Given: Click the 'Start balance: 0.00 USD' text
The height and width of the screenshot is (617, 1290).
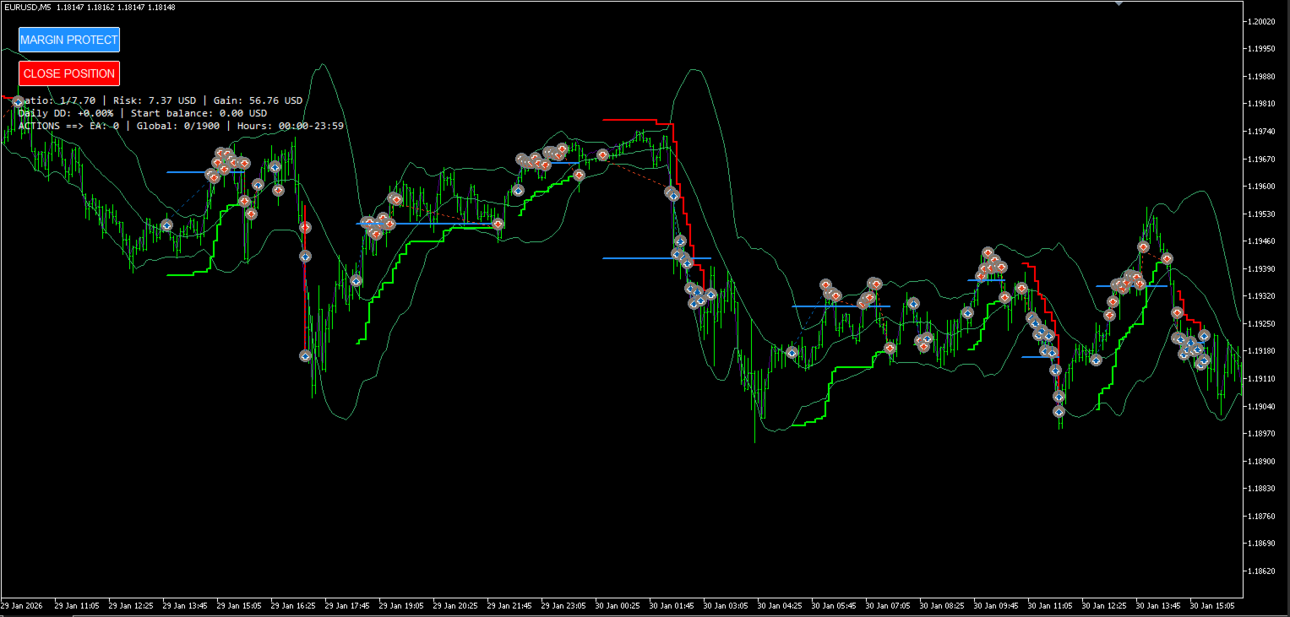Looking at the screenshot, I should (199, 113).
